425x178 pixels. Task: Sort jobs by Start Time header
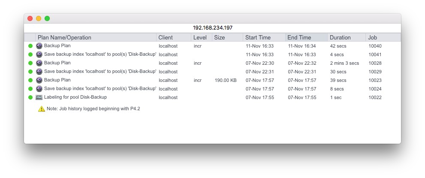257,38
